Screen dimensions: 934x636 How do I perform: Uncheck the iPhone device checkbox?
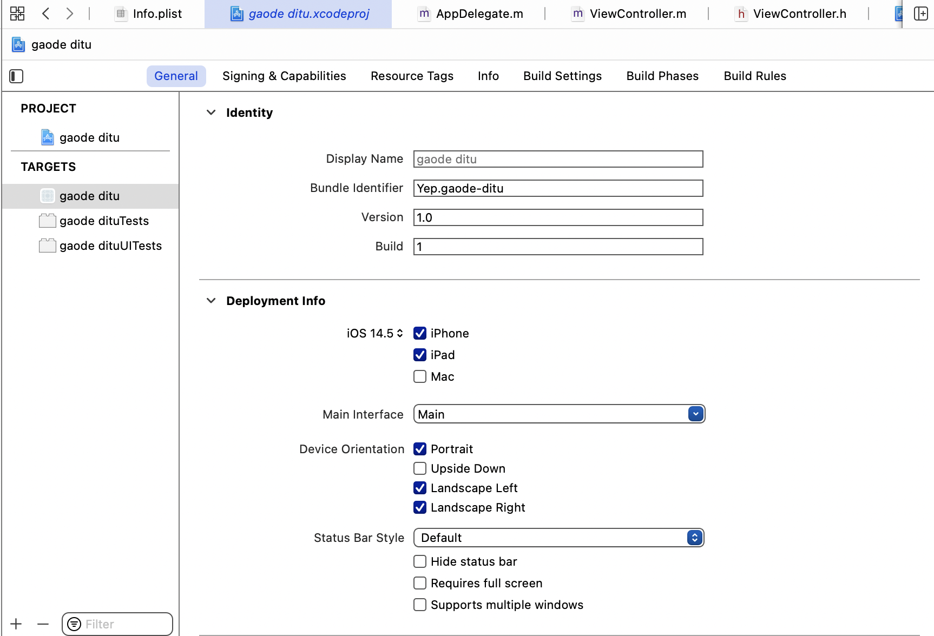[x=420, y=333]
